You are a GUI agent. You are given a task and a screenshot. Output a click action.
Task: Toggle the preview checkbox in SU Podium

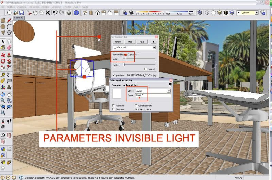click(114, 75)
